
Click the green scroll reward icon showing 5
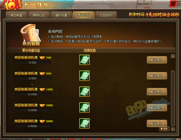pyautogui.click(x=84, y=76)
